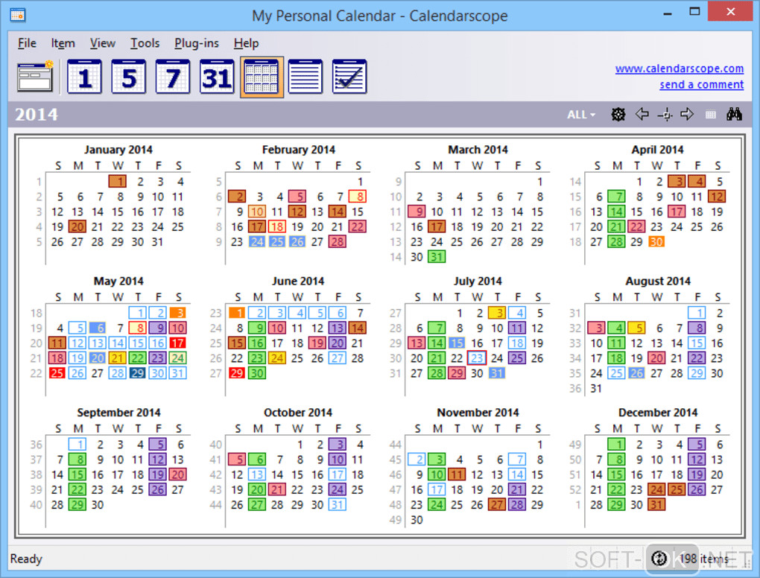Viewport: 760px width, 578px height.
Task: Select May 29 dark blue day
Action: 137,373
